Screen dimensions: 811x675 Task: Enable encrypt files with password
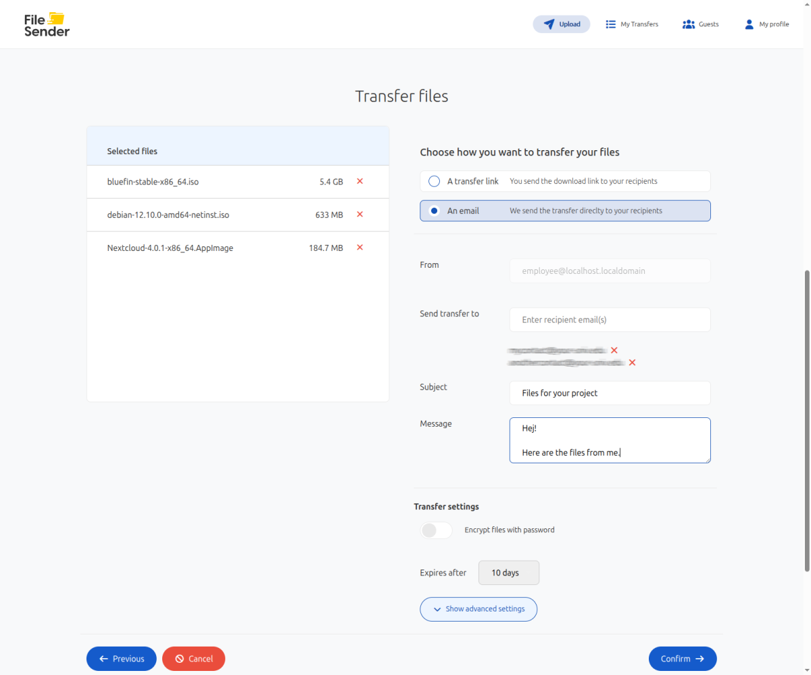click(436, 530)
